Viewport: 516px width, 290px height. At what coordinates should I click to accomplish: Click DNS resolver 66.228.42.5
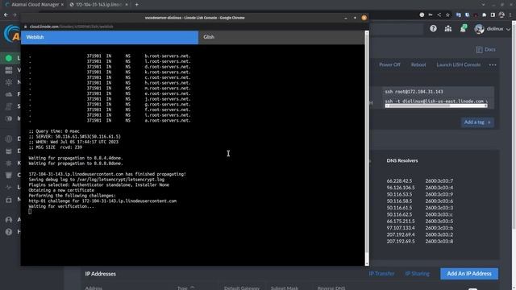399,180
